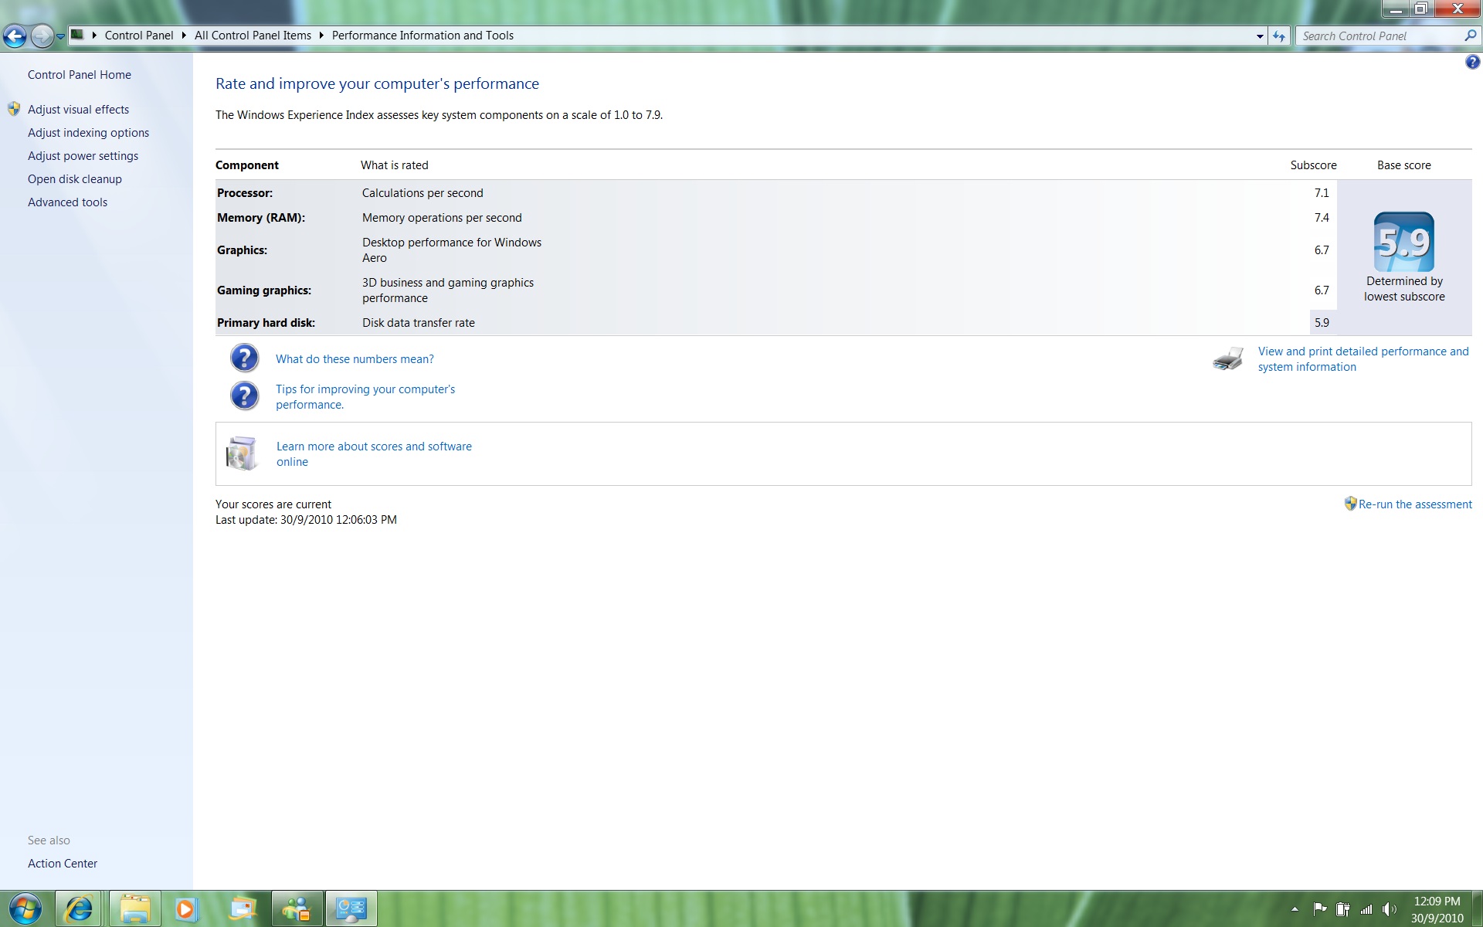Click the network signal tray icon
The image size is (1483, 927).
click(1366, 909)
